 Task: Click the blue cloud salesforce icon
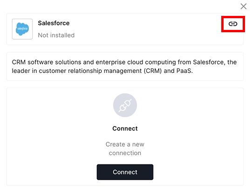point(22,29)
